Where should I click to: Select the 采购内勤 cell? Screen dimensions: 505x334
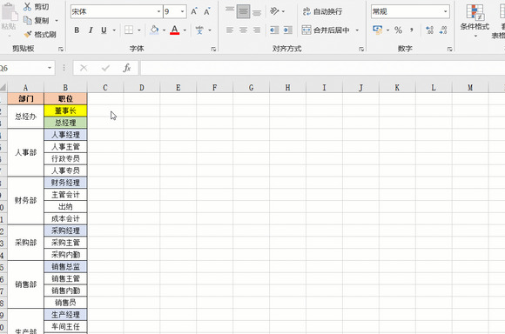pyautogui.click(x=65, y=255)
